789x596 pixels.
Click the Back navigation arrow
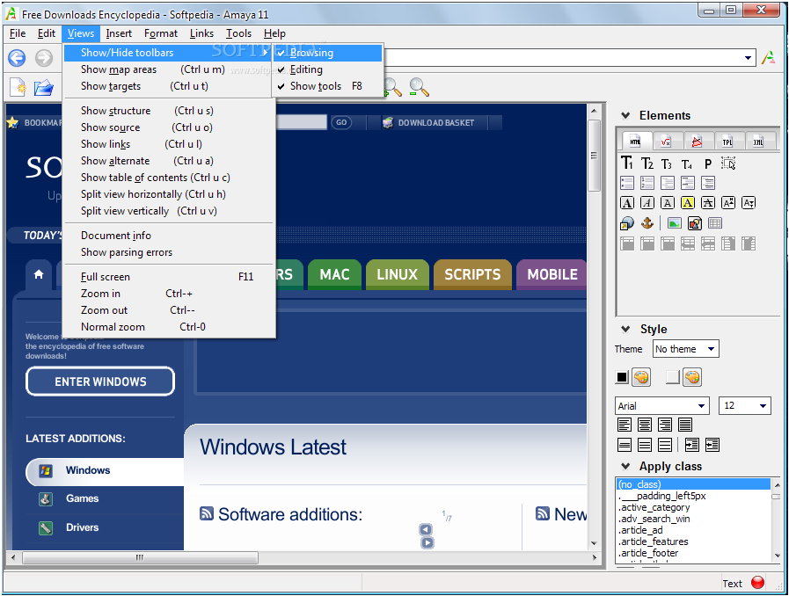tap(17, 58)
